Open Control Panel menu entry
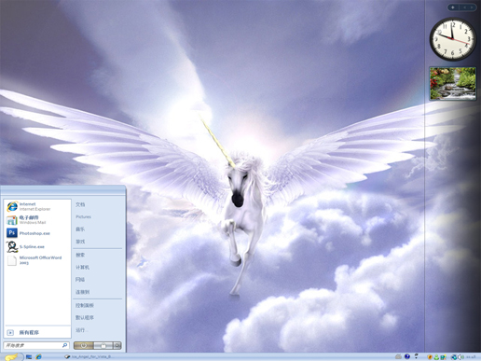This screenshot has height=361, width=481. 85,305
